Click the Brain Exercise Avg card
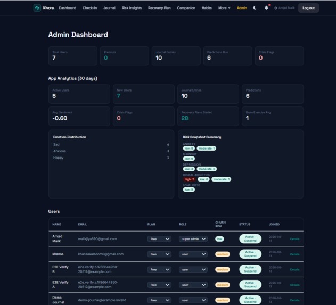This screenshot has width=336, height=305. [273, 116]
